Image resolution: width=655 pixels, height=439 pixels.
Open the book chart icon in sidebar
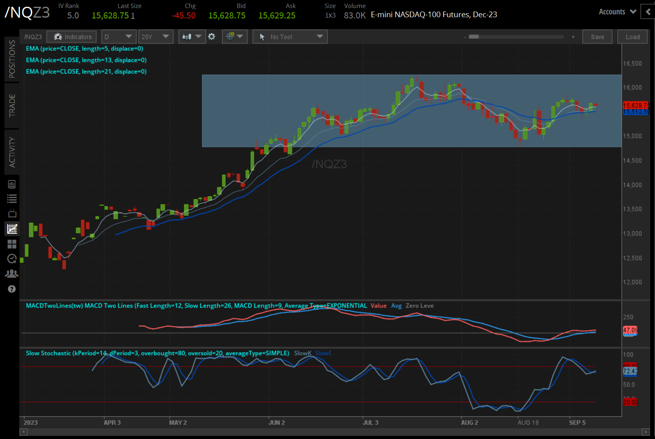pyautogui.click(x=12, y=184)
